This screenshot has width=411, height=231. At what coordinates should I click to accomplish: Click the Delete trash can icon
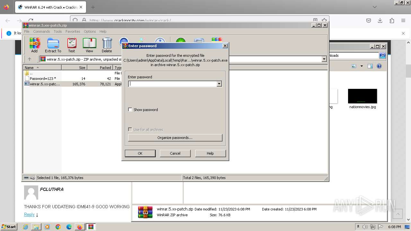[x=107, y=45]
